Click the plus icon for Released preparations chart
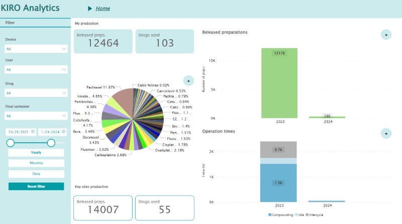 pyautogui.click(x=385, y=35)
